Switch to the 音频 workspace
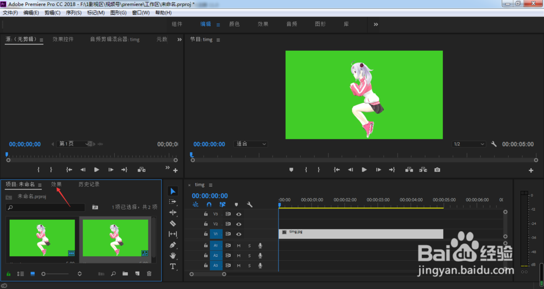544x289 pixels. tap(292, 24)
